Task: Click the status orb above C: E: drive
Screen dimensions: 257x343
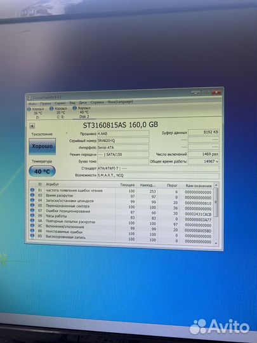Action: [x=51, y=109]
